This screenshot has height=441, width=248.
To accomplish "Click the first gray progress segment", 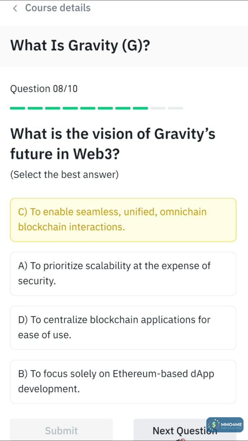I will (x=158, y=108).
